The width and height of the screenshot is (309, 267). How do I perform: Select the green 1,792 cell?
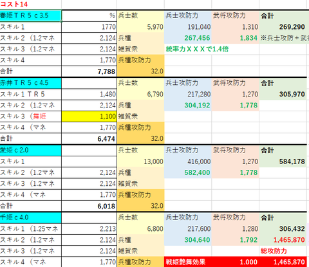[x=236, y=240]
